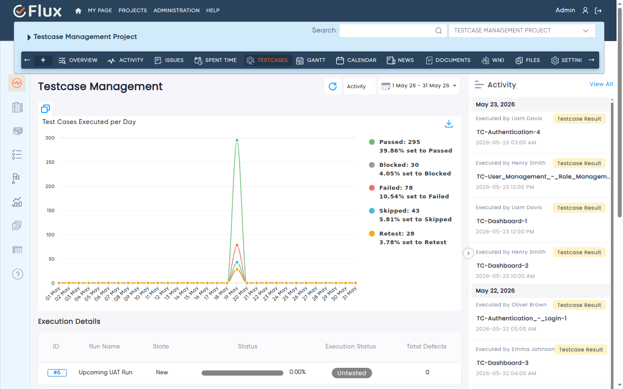Refresh the Testcase Management dashboard
This screenshot has height=389, width=623.
[333, 86]
